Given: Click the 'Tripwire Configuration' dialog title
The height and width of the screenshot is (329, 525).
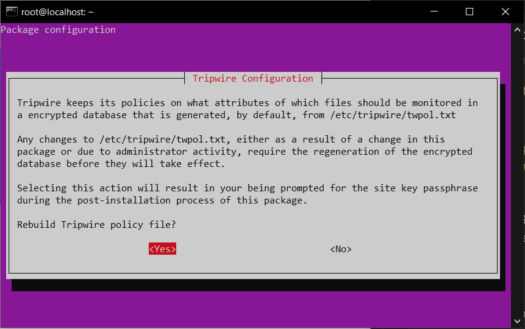Looking at the screenshot, I should (x=253, y=79).
